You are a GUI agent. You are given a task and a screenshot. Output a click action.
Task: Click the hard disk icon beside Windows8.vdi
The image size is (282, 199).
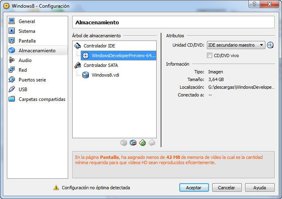(86, 75)
